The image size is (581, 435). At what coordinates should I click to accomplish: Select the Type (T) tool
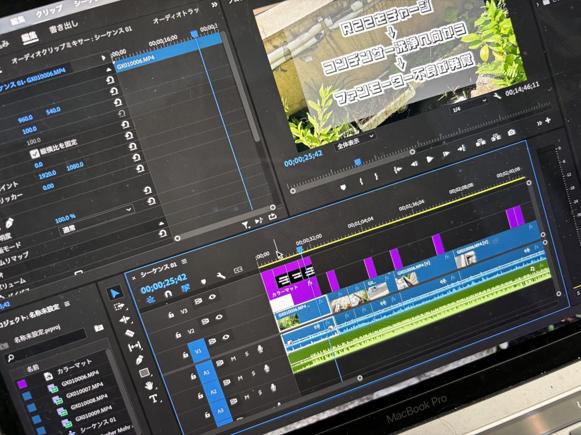click(153, 398)
